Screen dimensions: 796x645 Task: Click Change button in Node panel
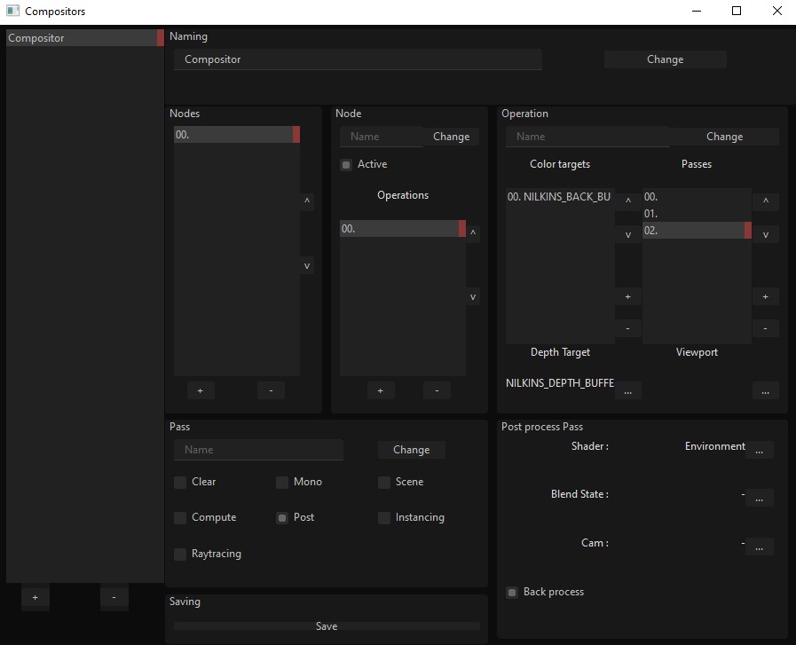tap(452, 137)
